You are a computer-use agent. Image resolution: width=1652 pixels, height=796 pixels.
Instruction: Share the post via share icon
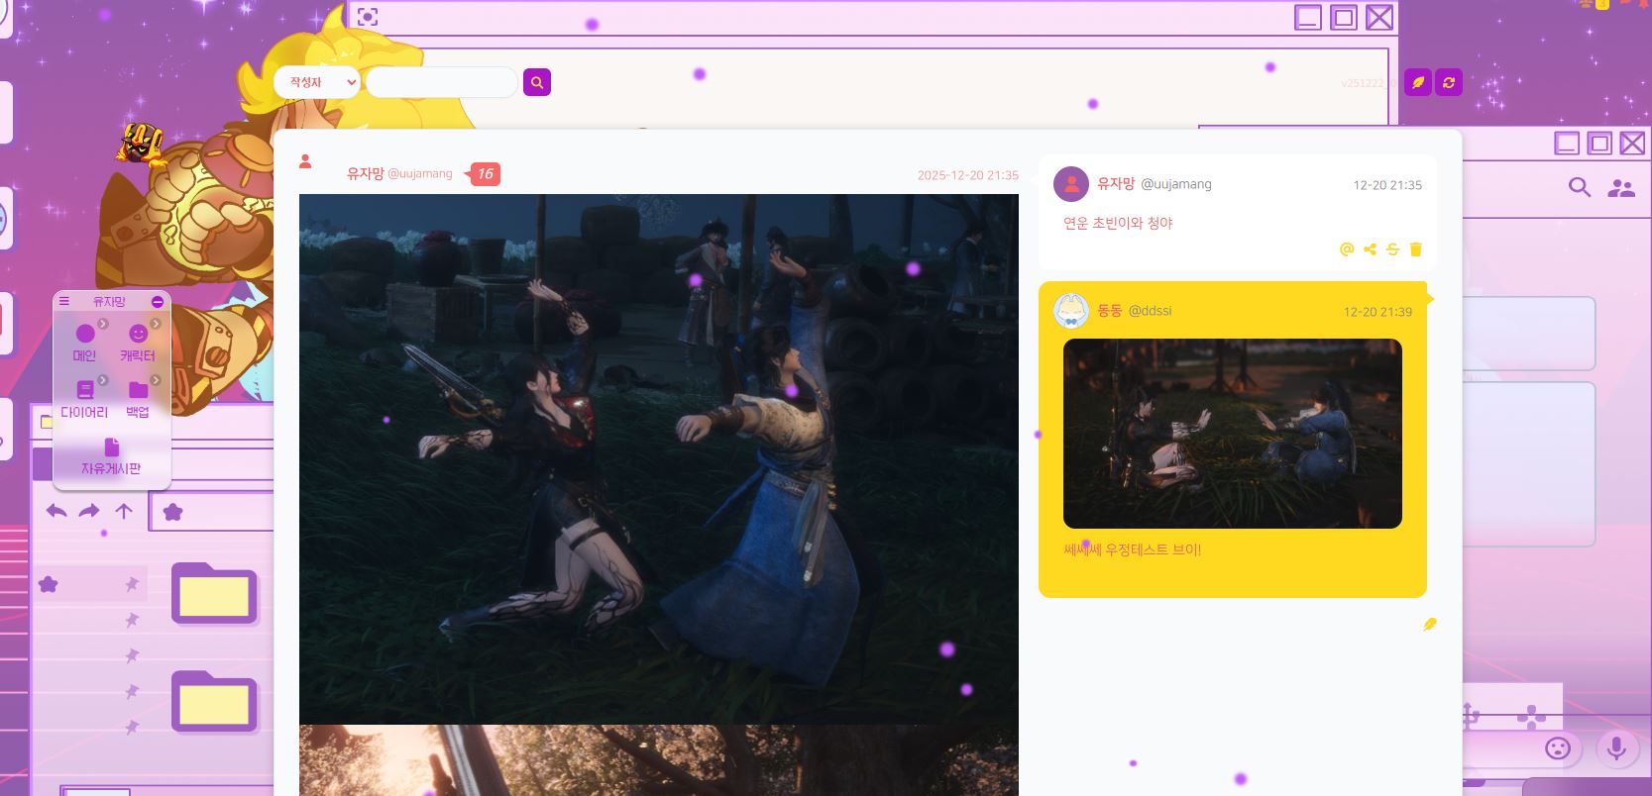pyautogui.click(x=1370, y=249)
